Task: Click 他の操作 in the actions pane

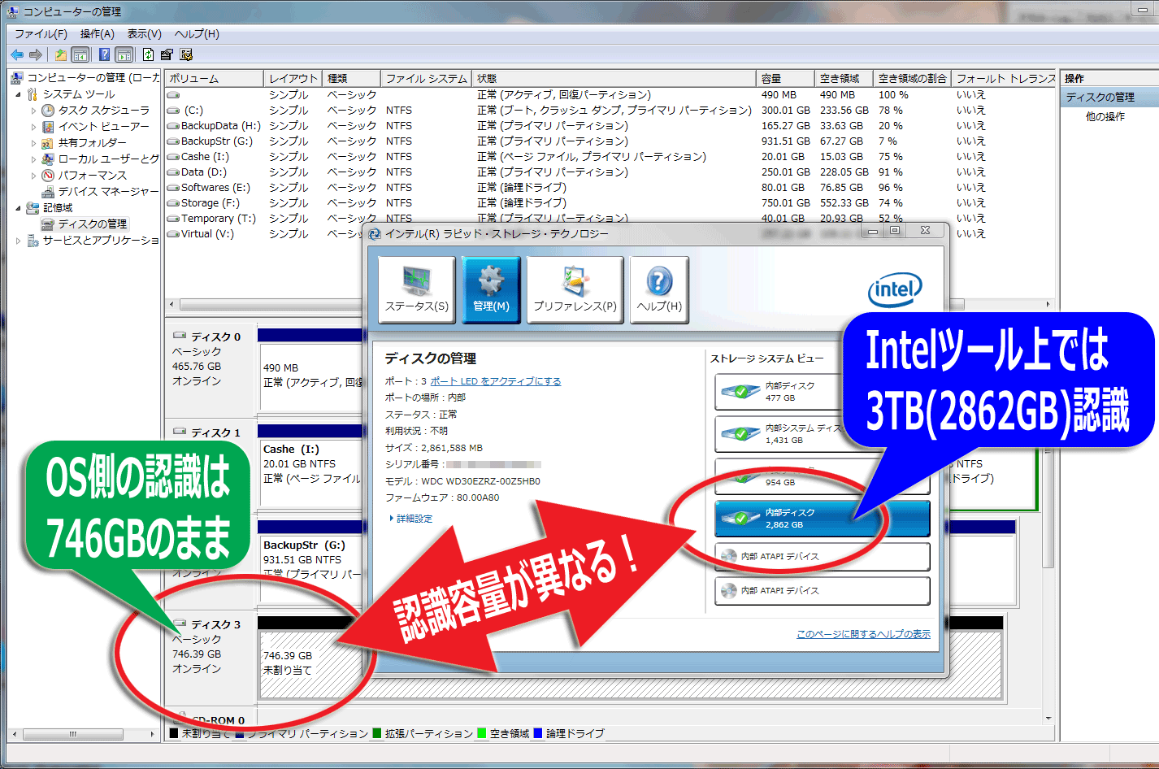Action: click(1105, 117)
